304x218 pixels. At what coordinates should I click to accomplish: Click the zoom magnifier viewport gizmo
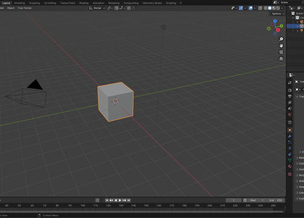281,39
